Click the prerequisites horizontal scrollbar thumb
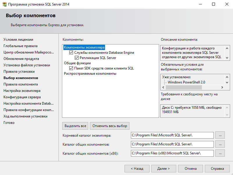Image resolution: width=233 pixels, height=175 pixels. coord(184,87)
